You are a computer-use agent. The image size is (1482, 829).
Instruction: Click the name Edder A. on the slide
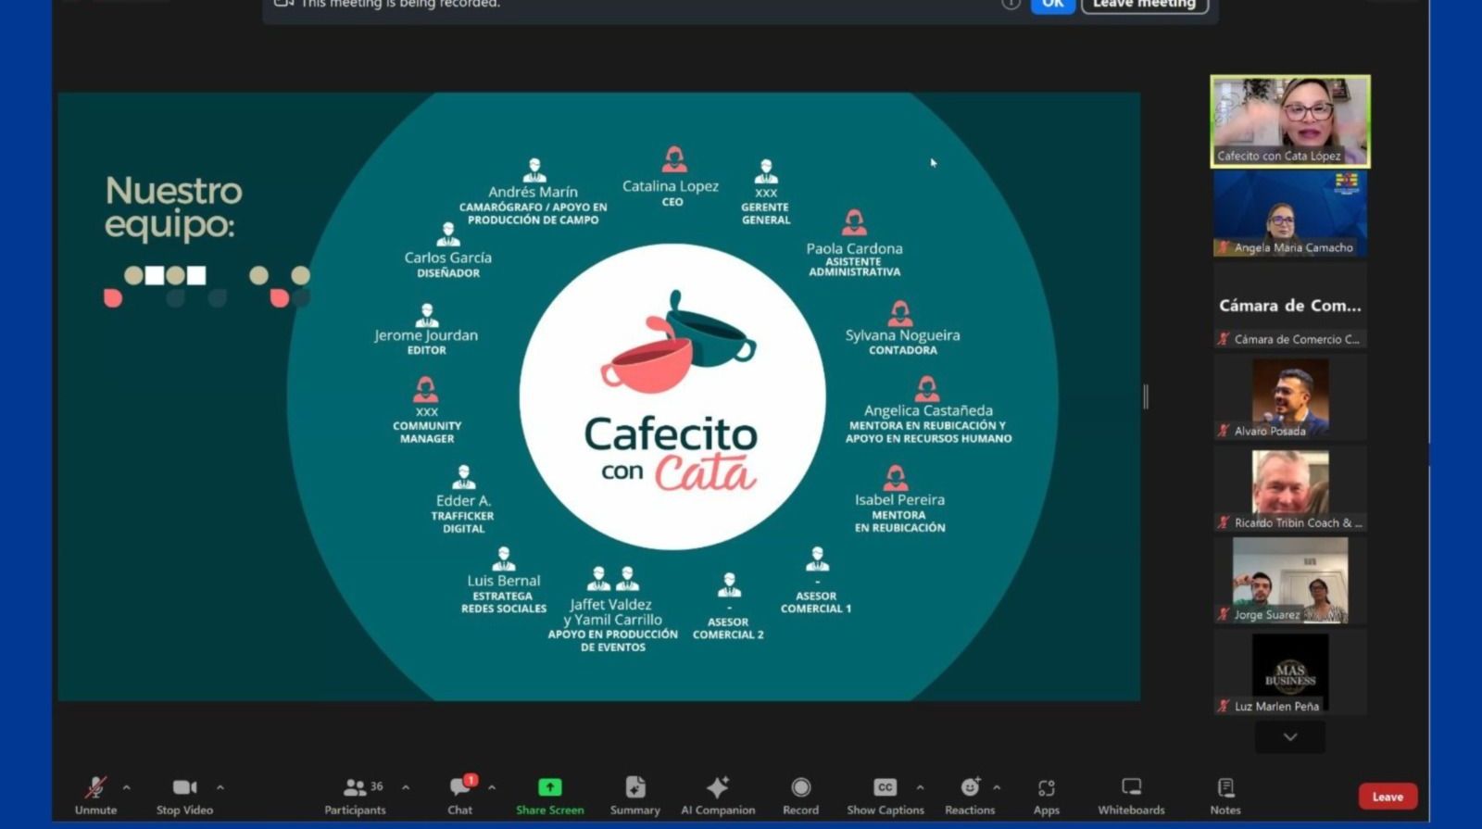(x=463, y=501)
